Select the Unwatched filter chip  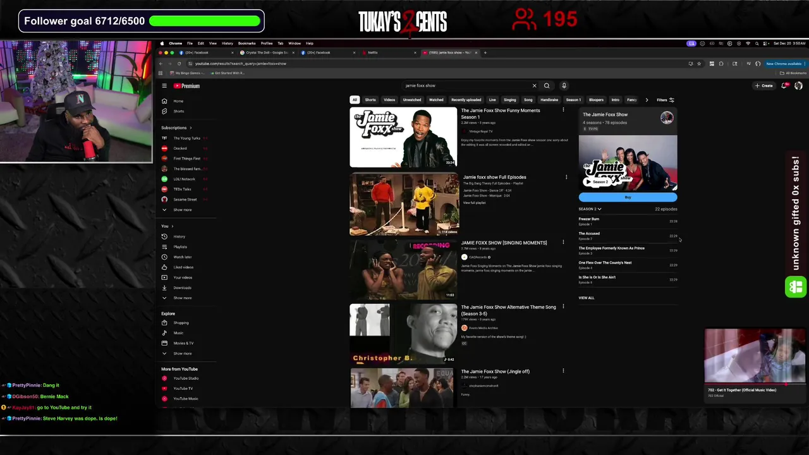(x=412, y=100)
